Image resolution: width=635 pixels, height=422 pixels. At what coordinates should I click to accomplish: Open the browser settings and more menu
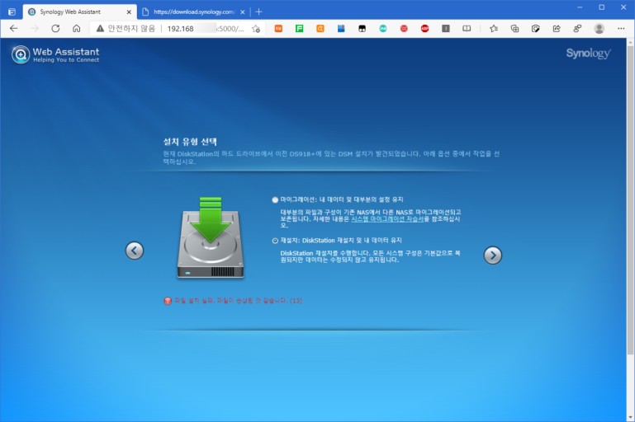tap(621, 28)
